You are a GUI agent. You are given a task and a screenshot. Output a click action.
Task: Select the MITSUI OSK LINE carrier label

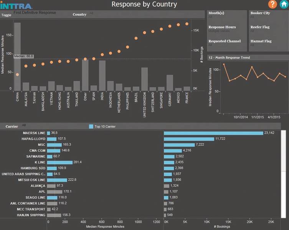[x=32, y=180]
